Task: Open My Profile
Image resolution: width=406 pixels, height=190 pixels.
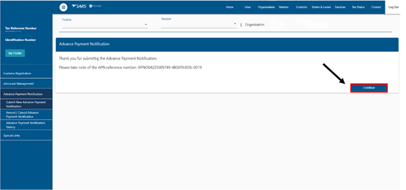Action: tap(15, 53)
